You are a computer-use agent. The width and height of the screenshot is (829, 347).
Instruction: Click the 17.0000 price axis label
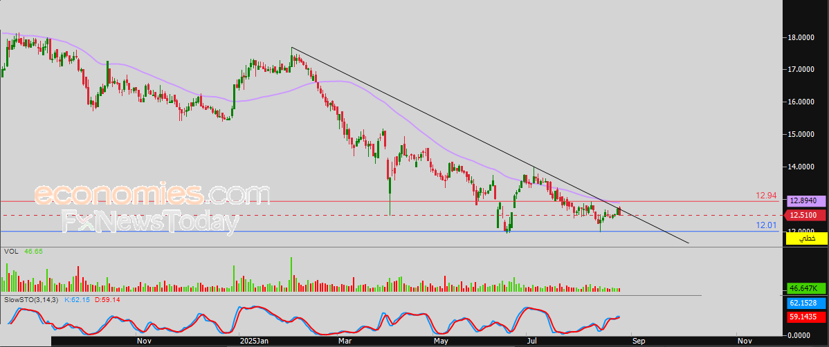coord(801,70)
